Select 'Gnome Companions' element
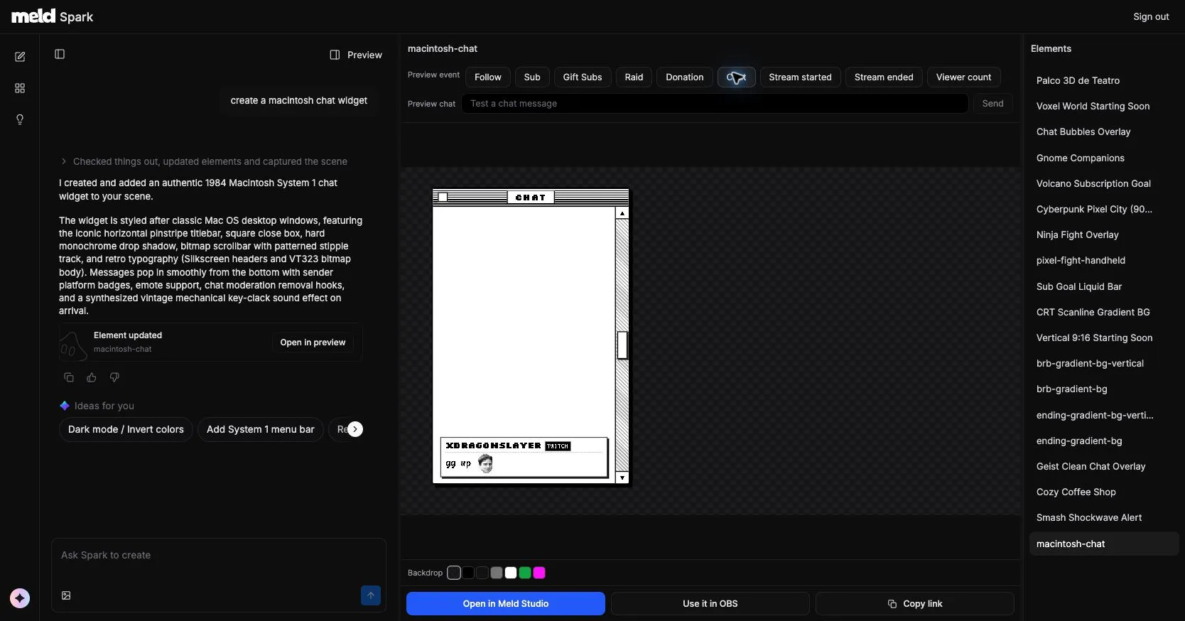 [1104, 158]
